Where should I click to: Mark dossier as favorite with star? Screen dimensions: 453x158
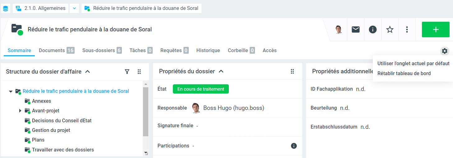[x=390, y=29]
